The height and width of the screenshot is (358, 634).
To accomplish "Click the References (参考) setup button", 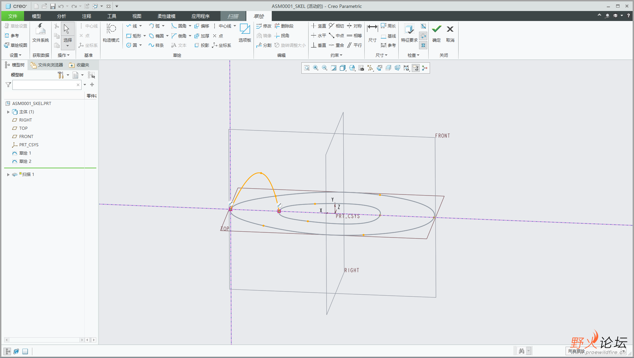I will click(x=12, y=36).
